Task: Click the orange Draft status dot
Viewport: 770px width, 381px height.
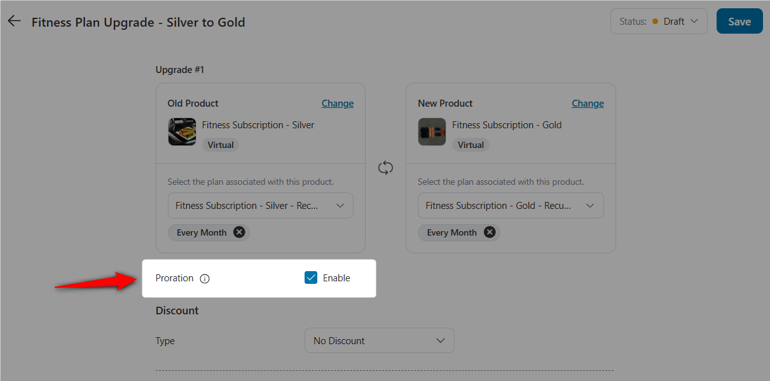Action: (x=655, y=22)
